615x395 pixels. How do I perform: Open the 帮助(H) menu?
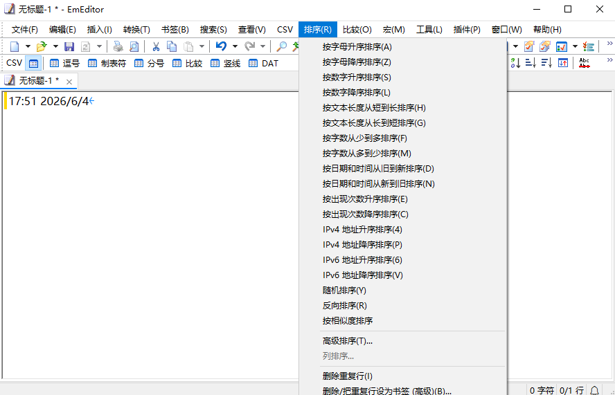coord(547,30)
